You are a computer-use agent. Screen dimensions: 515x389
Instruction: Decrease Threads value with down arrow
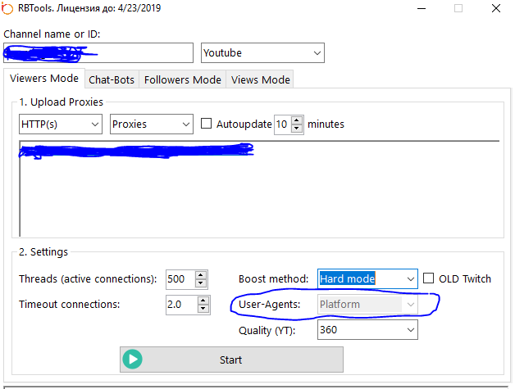tap(201, 283)
